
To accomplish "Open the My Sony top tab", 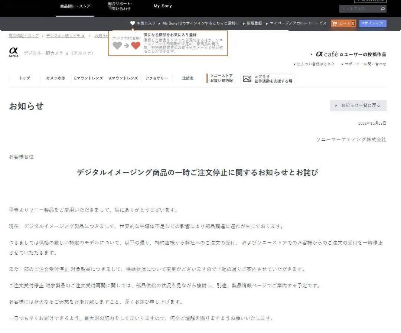I will [163, 6].
